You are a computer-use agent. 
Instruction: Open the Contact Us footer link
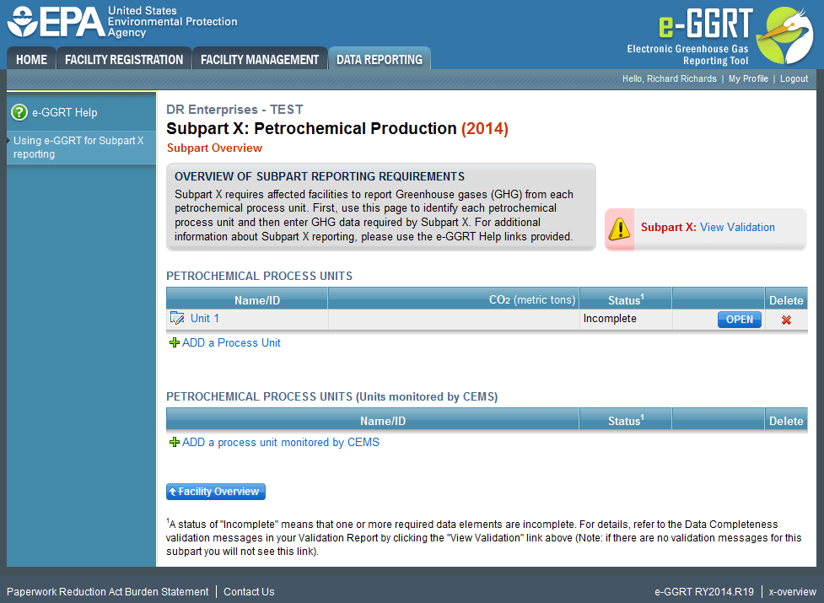(x=249, y=592)
